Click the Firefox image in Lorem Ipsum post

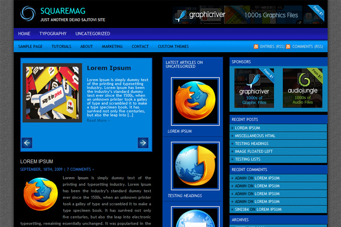tap(41, 194)
